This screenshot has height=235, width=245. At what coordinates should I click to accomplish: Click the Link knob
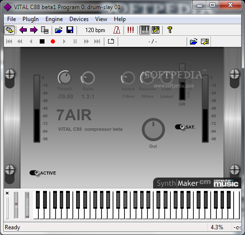(167, 78)
